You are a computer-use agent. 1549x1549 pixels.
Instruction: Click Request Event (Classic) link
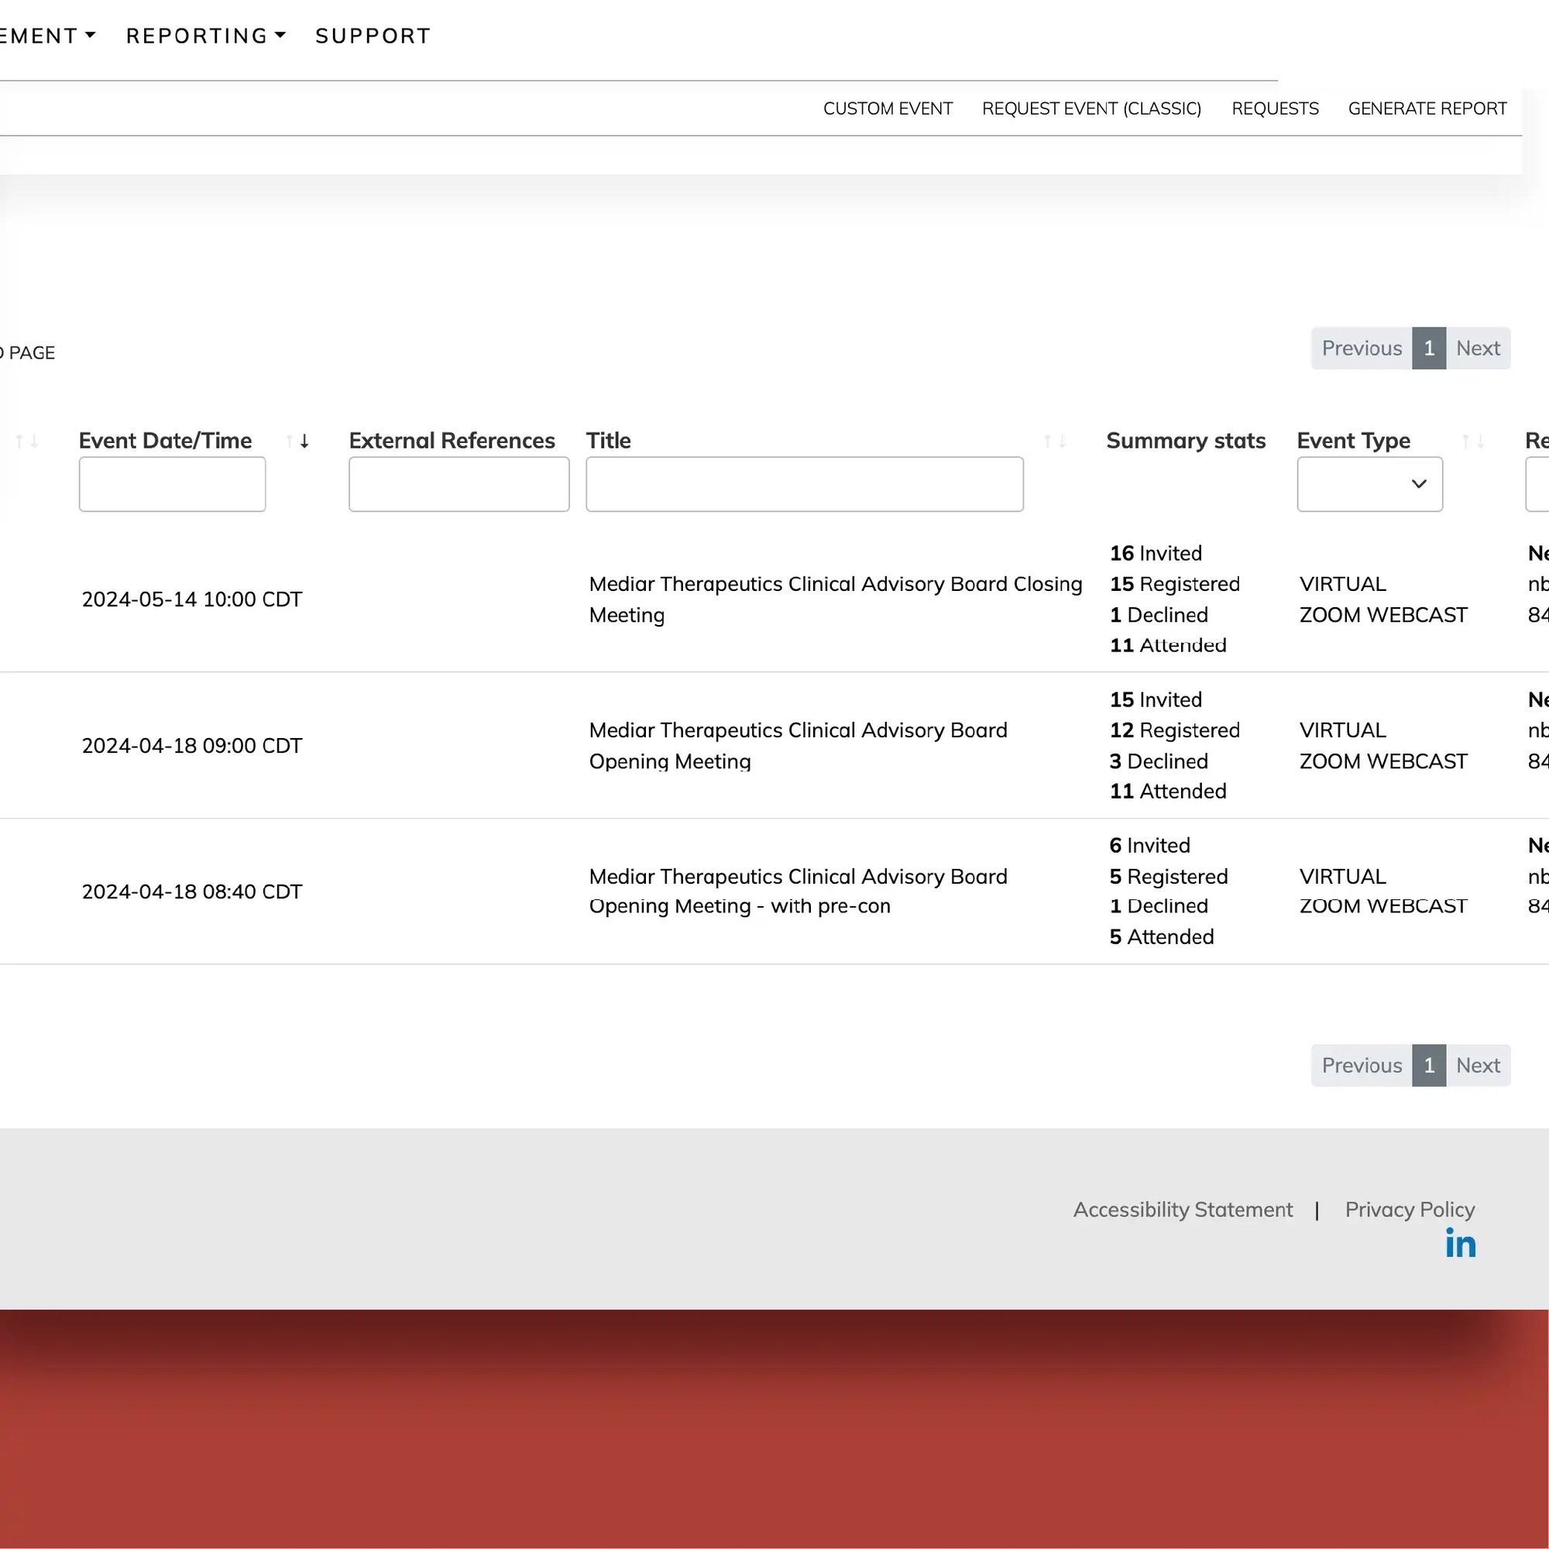[1091, 109]
